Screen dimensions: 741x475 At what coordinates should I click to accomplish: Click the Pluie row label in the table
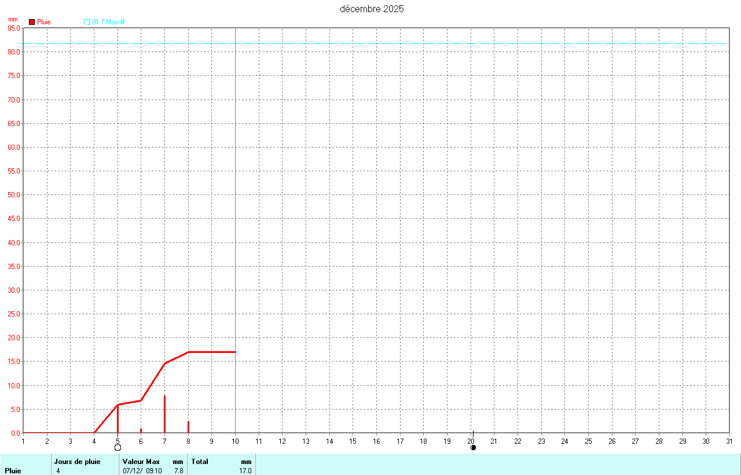point(13,471)
